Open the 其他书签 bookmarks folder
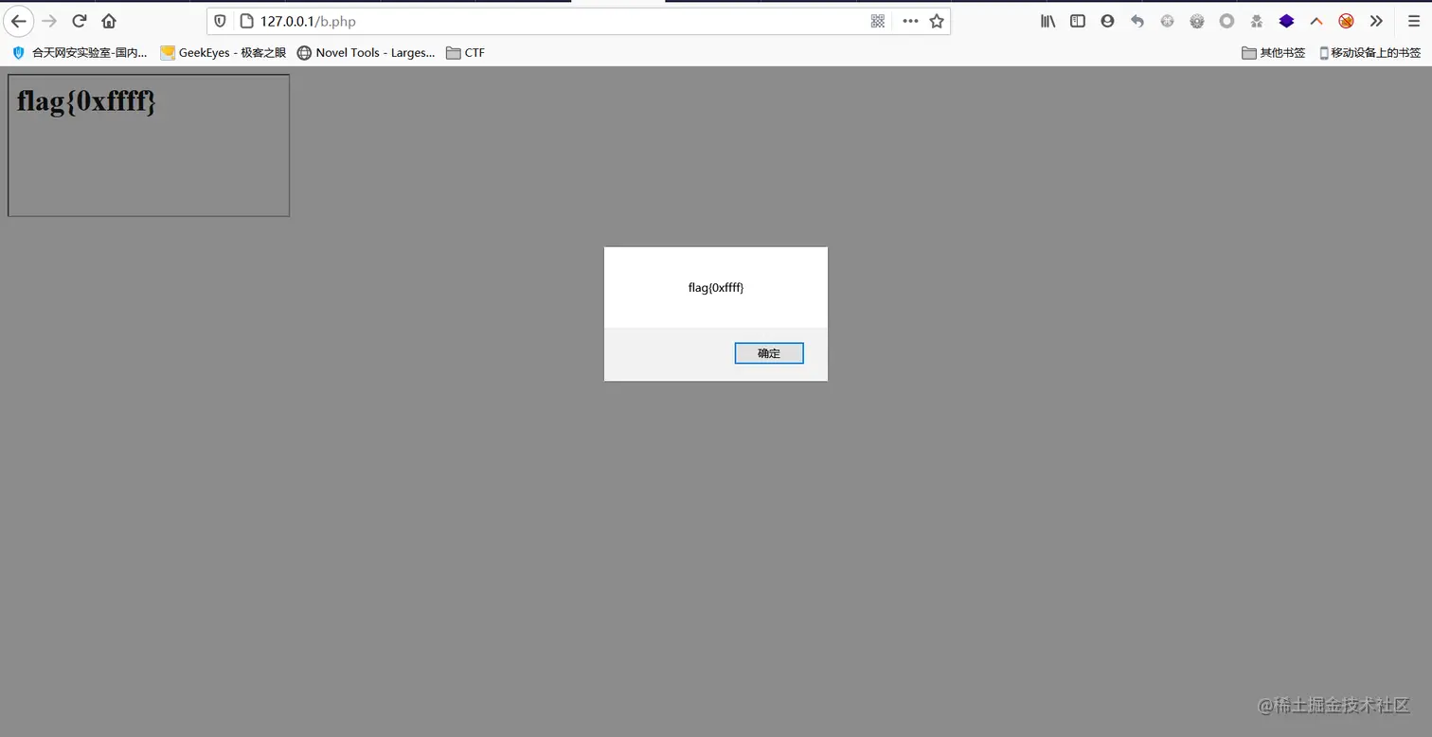Viewport: 1432px width, 737px height. coord(1273,53)
